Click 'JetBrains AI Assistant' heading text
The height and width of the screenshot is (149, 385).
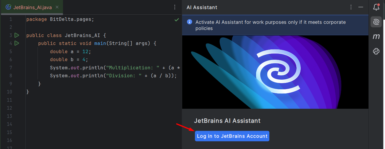pyautogui.click(x=227, y=121)
